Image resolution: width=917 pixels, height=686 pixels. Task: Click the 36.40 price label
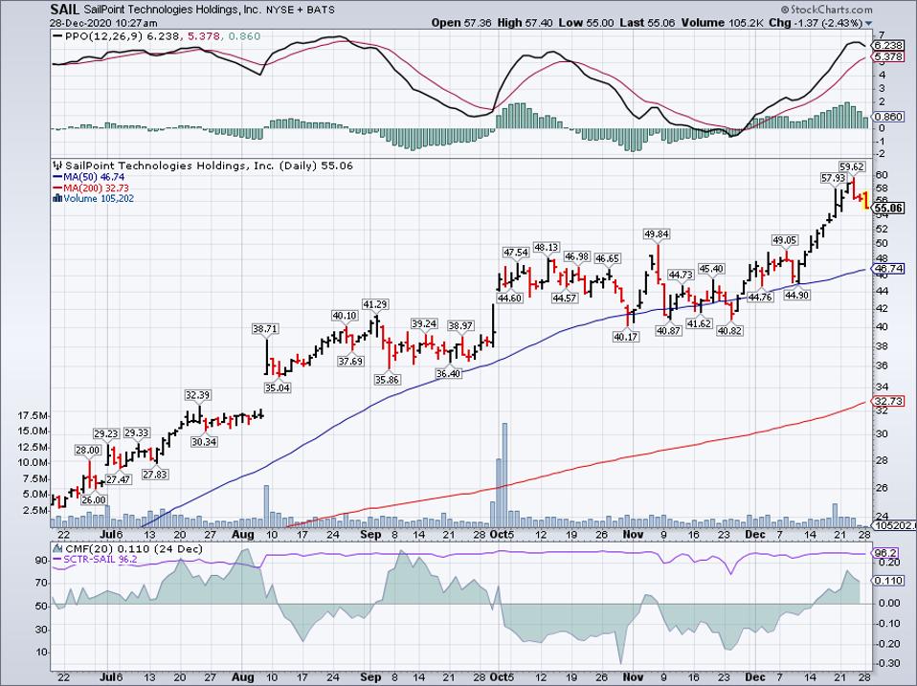tap(449, 373)
